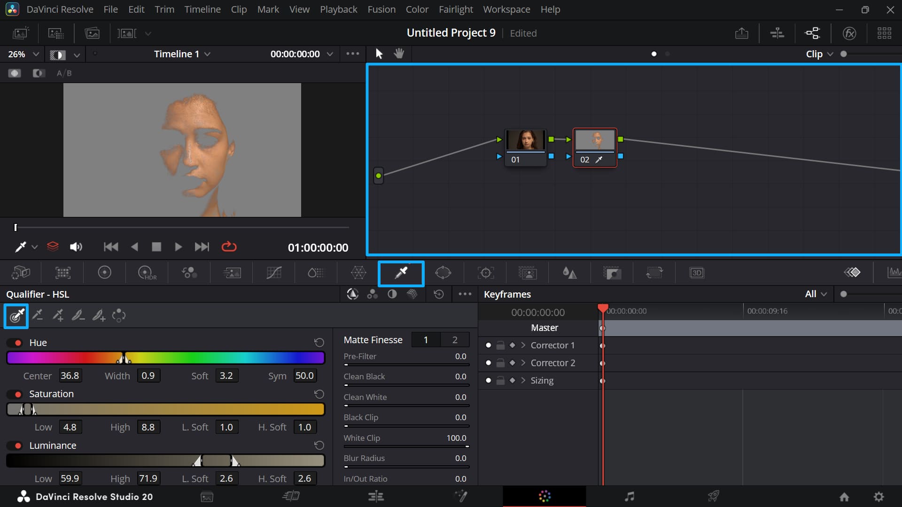Image resolution: width=902 pixels, height=507 pixels.
Task: Select the Qualifier eyedropper picker tool
Action: tap(16, 315)
